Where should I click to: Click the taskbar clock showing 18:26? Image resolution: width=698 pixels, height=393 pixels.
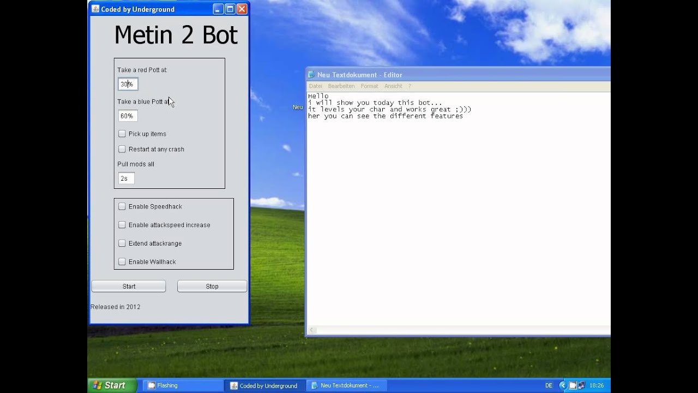click(597, 385)
